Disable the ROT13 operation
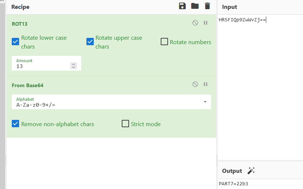 195,23
